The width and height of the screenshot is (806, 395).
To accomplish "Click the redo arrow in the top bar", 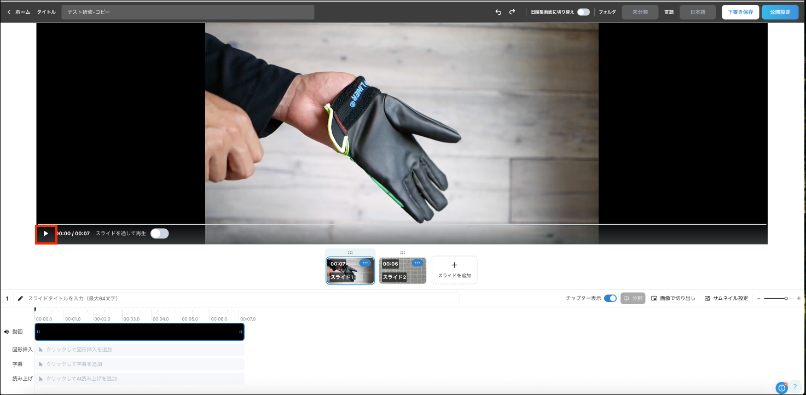I will (x=512, y=12).
